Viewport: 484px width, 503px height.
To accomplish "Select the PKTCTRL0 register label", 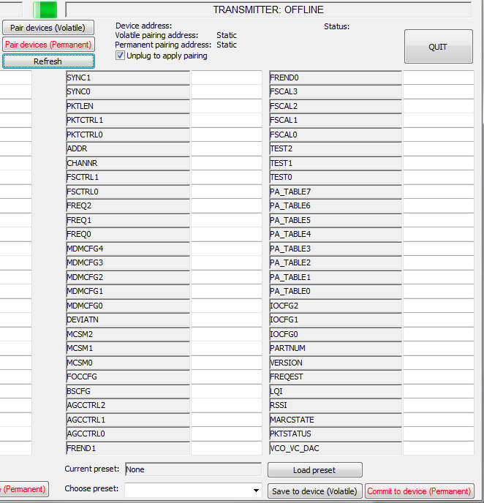I will [128, 135].
